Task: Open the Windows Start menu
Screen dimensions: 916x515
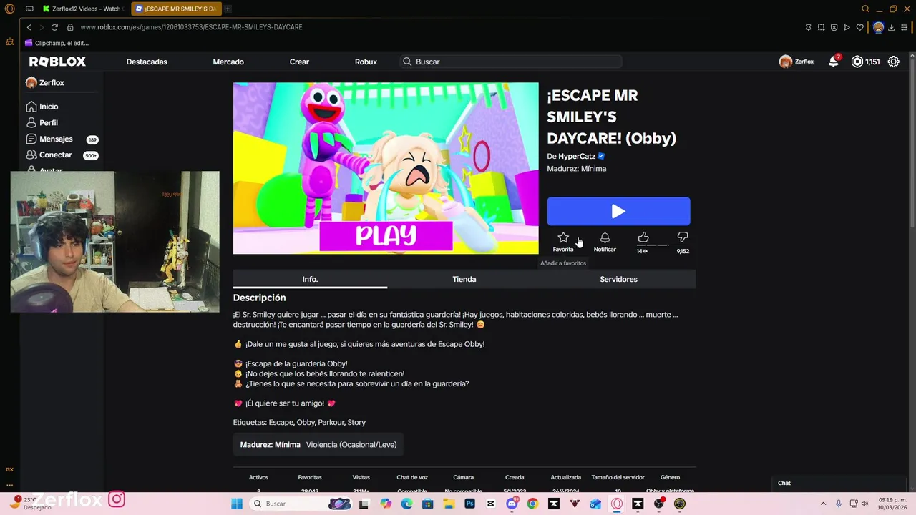Action: [x=237, y=504]
